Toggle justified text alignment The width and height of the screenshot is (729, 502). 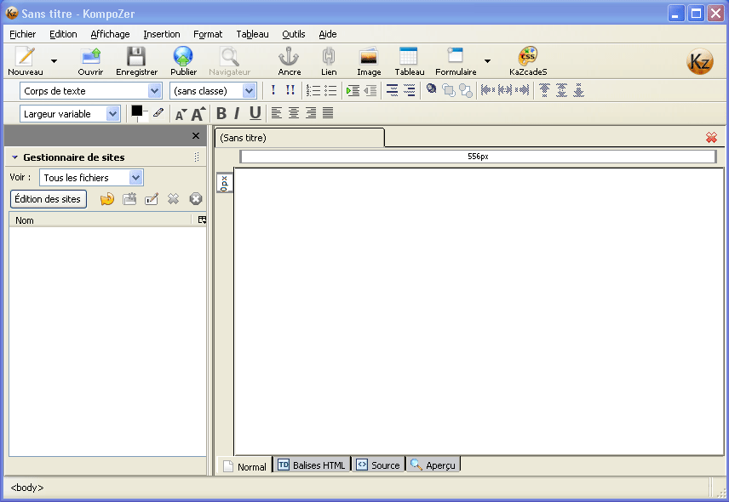(328, 113)
